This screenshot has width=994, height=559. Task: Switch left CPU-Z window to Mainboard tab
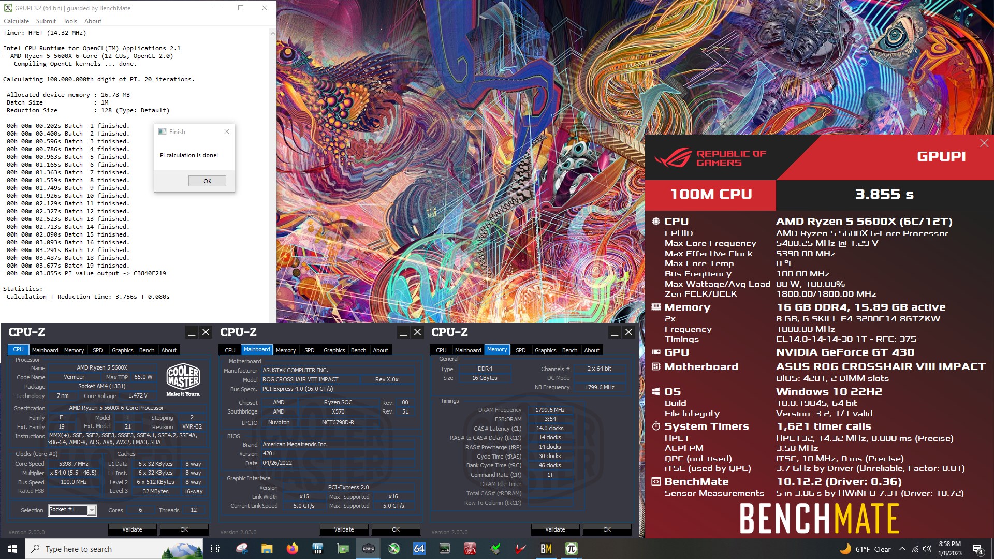45,350
